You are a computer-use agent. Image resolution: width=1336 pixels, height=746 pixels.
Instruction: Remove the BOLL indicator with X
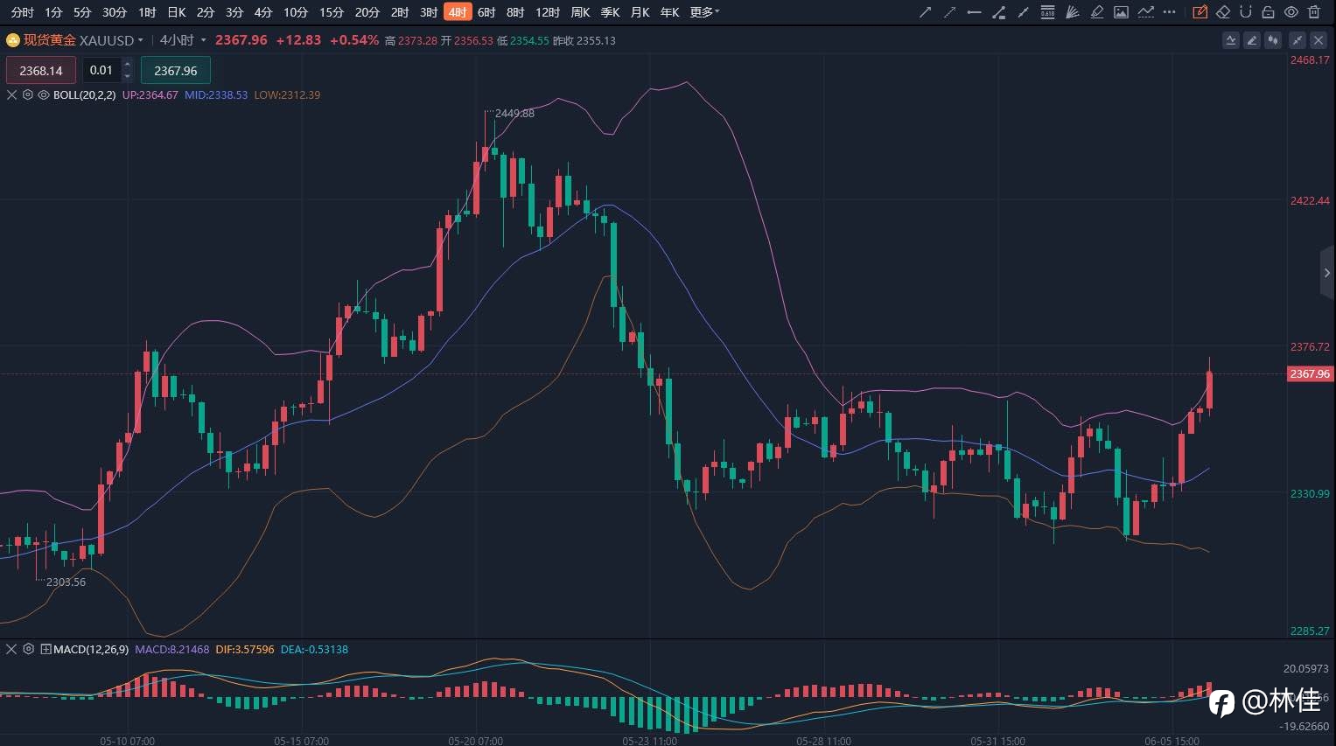pos(12,94)
